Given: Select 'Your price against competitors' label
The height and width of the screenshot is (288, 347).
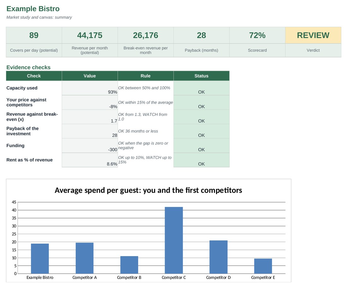Looking at the screenshot, I should pyautogui.click(x=26, y=102).
